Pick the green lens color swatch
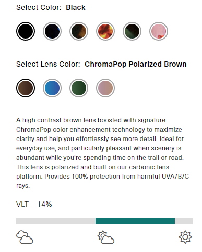This screenshot has width=202, height=252. (x=79, y=88)
